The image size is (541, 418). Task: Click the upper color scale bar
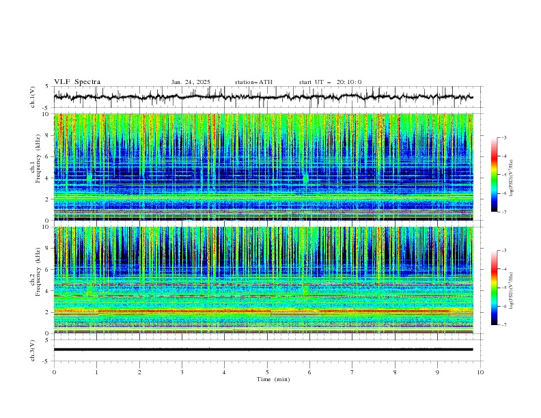(494, 175)
